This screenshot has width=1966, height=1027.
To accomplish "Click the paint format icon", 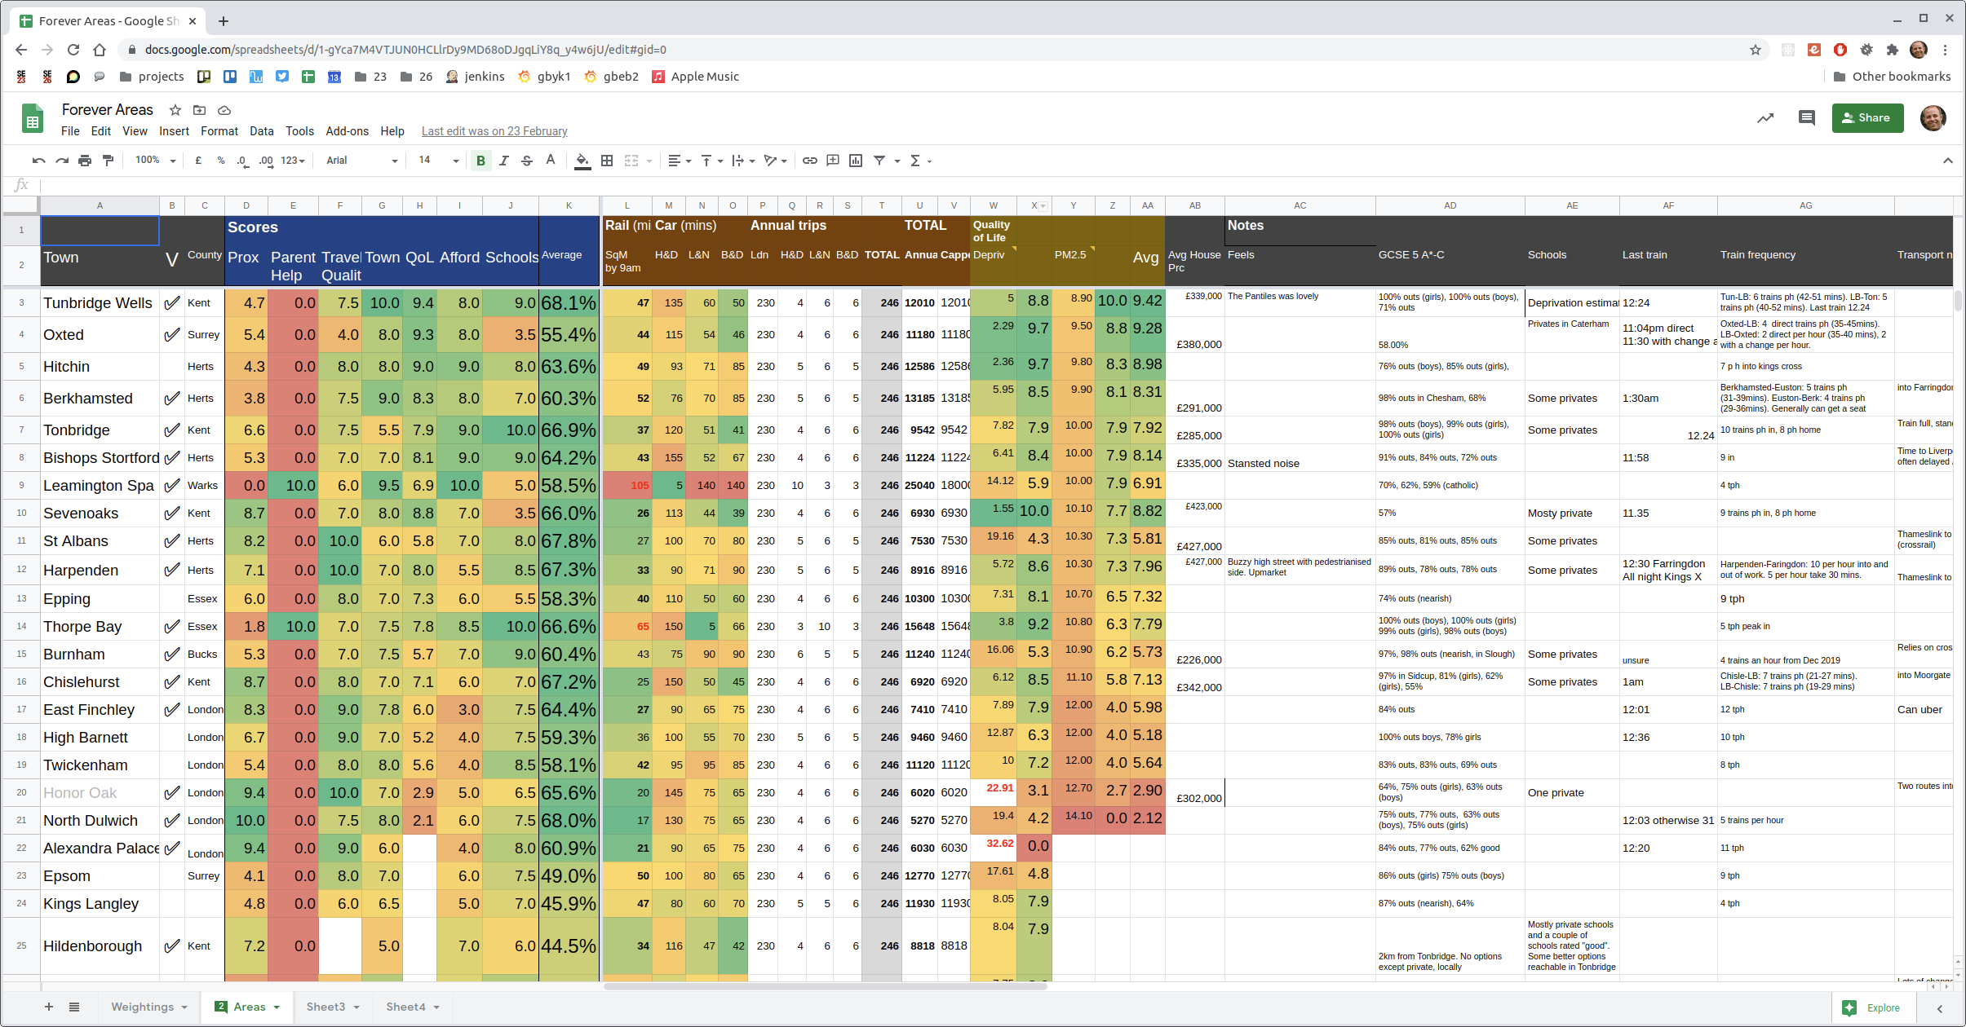I will pyautogui.click(x=108, y=161).
